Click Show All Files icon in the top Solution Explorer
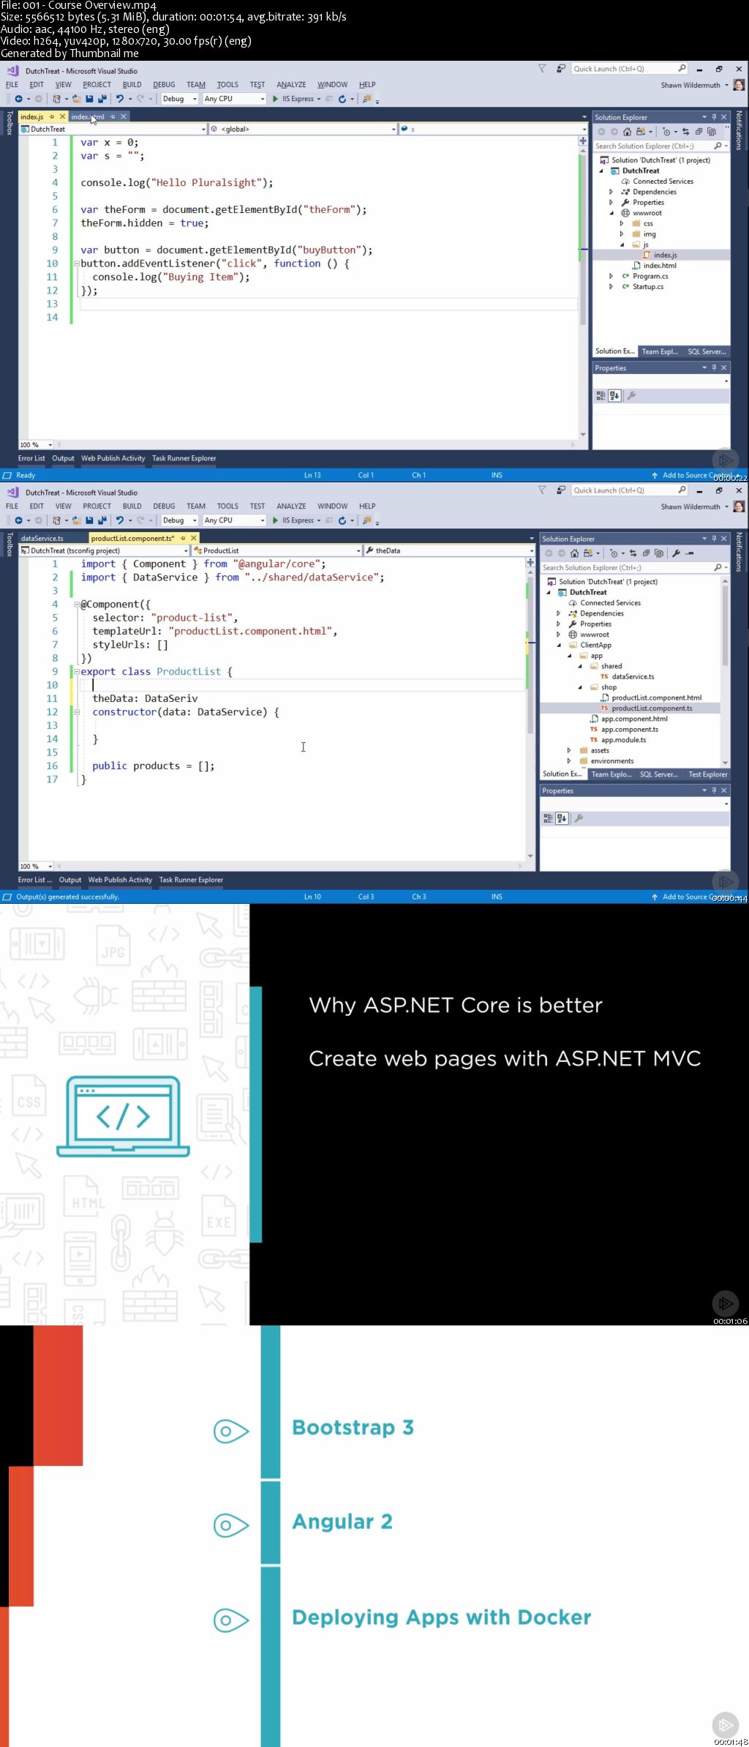 pyautogui.click(x=711, y=132)
